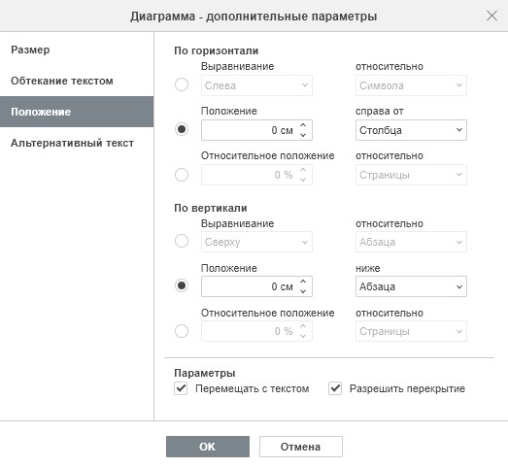The height and width of the screenshot is (467, 508).
Task: Toggle Разрешить перекрытие checkbox
Action: pos(335,388)
